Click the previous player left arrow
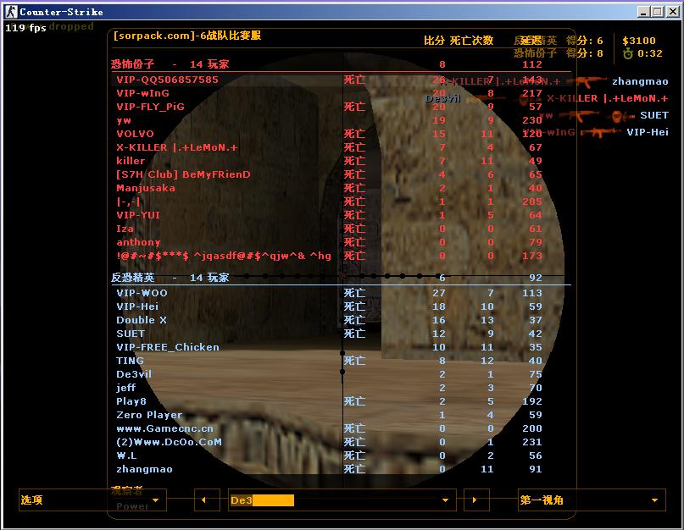 coord(205,500)
